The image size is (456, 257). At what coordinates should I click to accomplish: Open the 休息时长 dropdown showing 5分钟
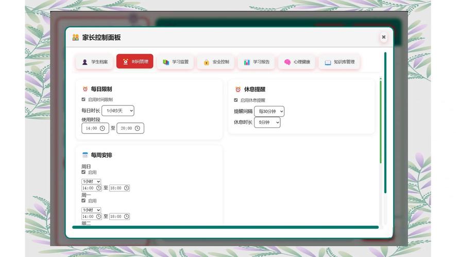tap(267, 122)
